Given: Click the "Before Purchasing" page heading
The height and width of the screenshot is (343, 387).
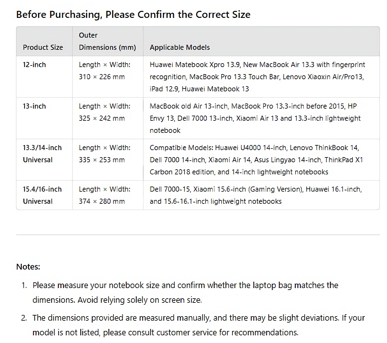Looking at the screenshot, I should 133,15.
